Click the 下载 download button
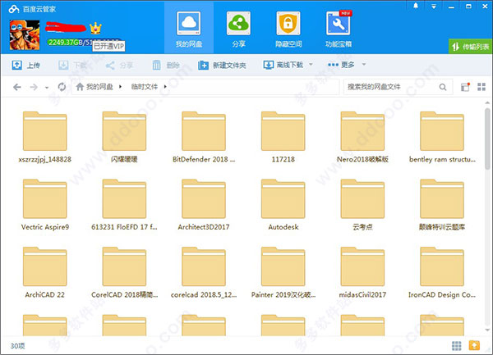 click(72, 66)
